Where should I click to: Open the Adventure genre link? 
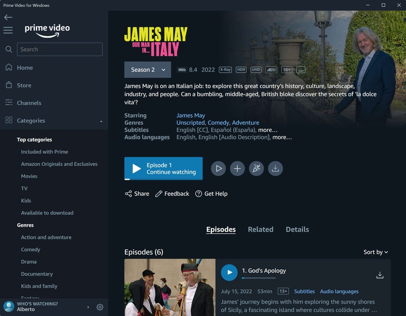(x=246, y=123)
